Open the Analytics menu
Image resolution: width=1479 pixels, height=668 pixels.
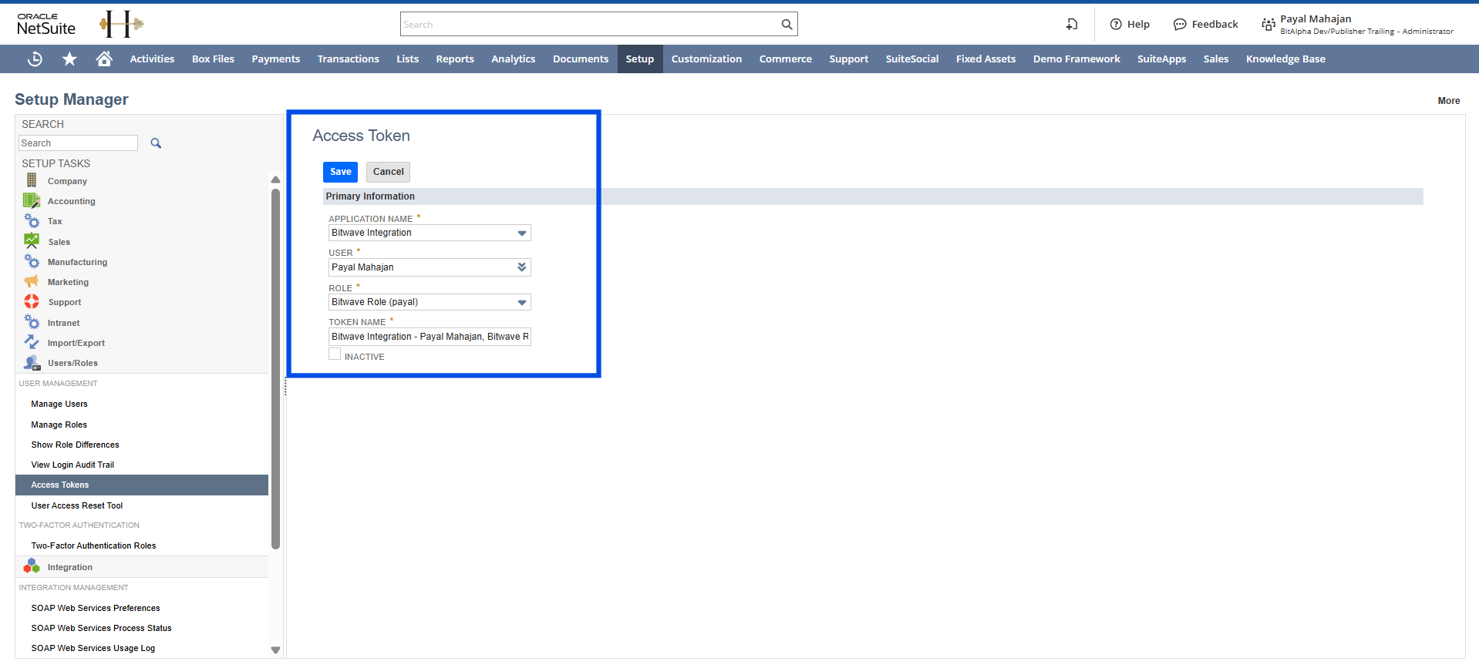point(513,59)
